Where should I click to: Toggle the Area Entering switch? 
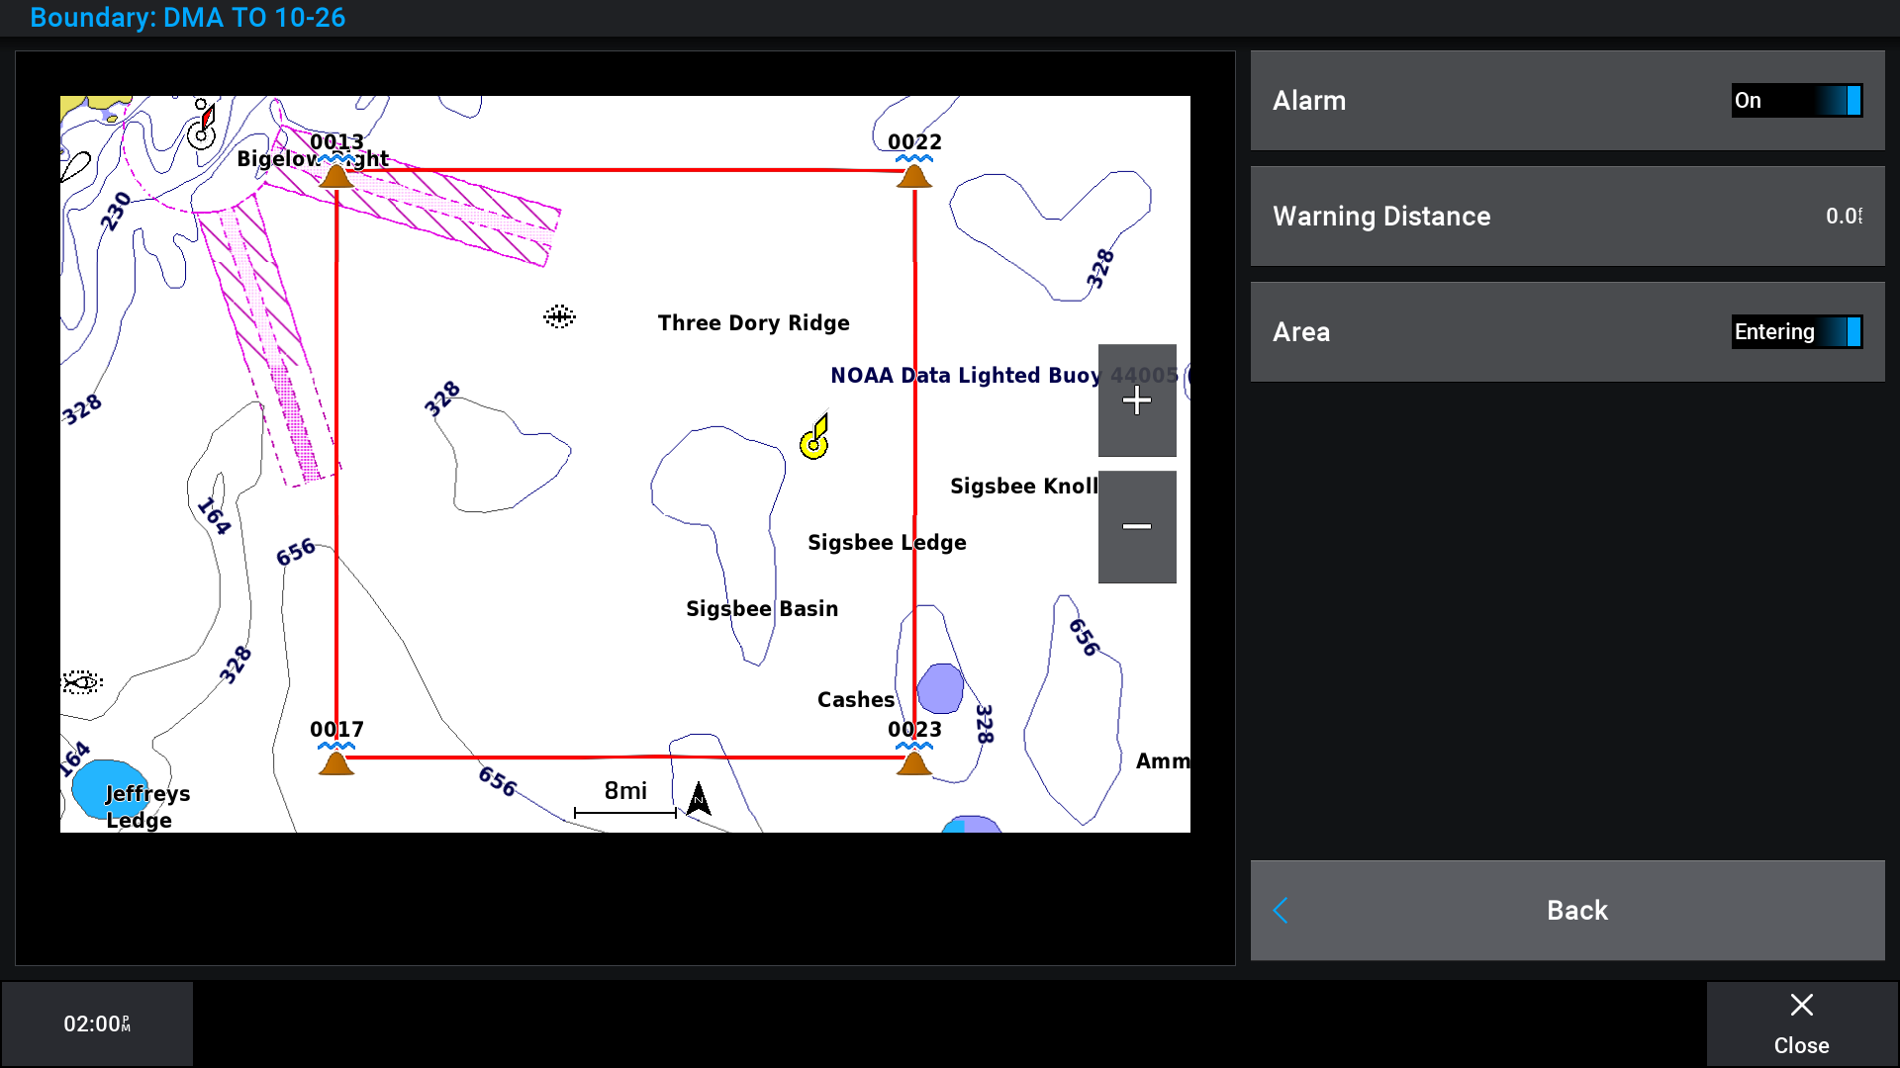point(1797,332)
